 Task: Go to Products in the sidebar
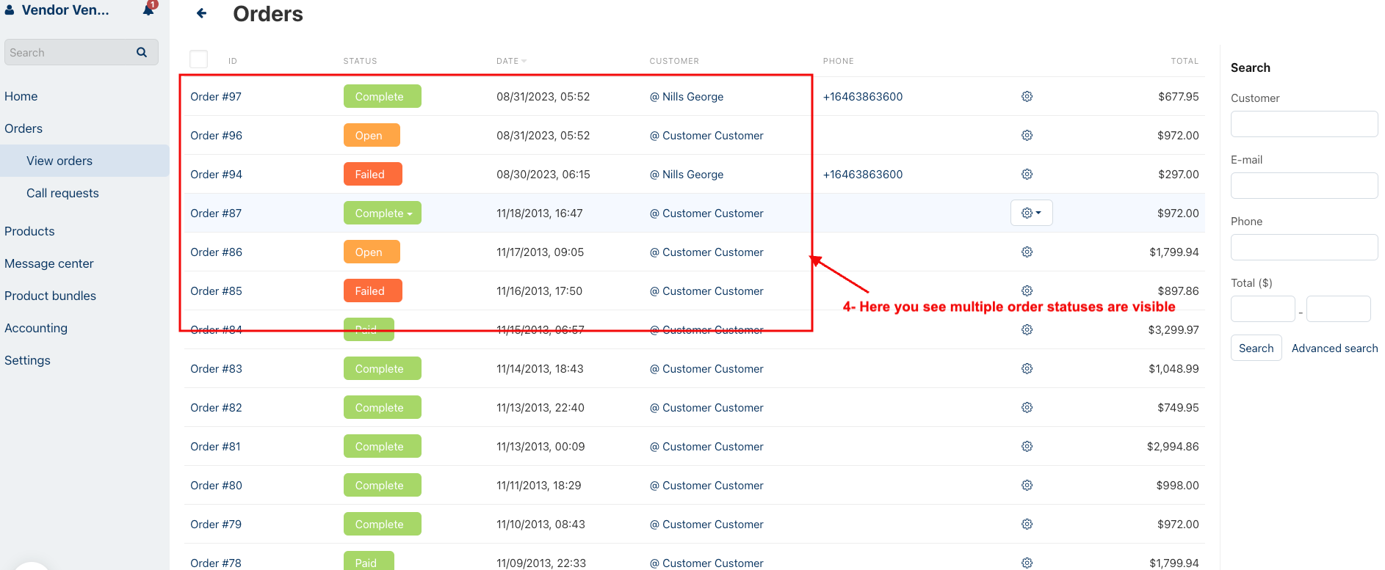pos(29,231)
